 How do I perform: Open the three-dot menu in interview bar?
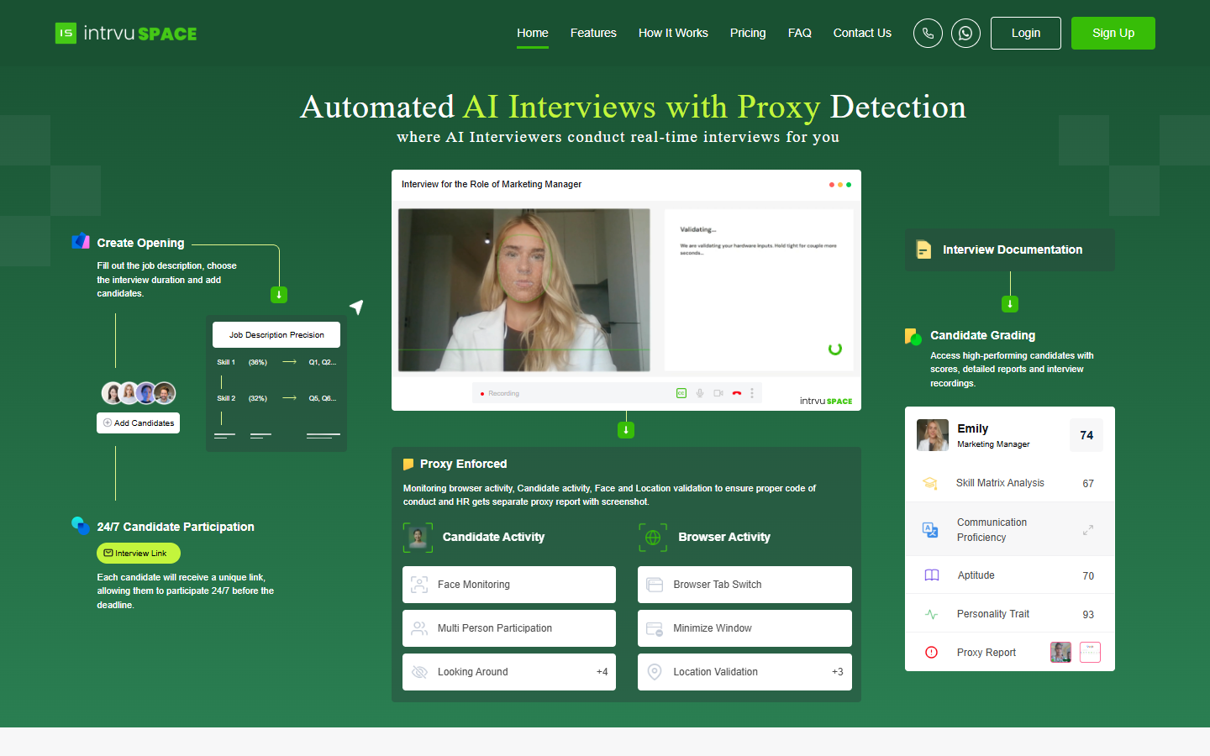(752, 393)
